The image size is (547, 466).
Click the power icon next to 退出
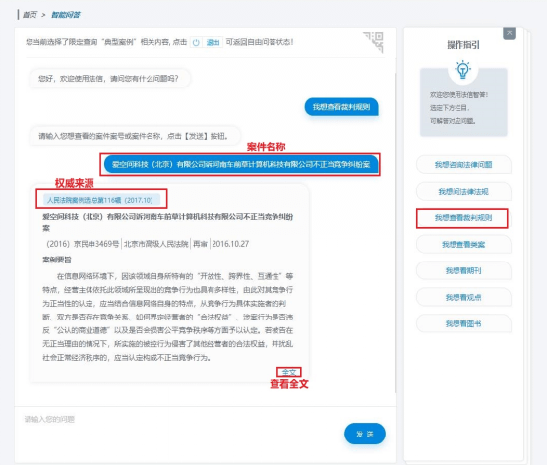pos(196,43)
